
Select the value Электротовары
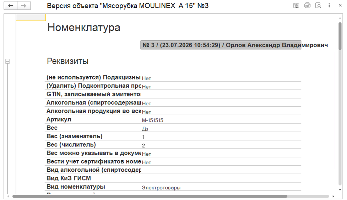161,188
